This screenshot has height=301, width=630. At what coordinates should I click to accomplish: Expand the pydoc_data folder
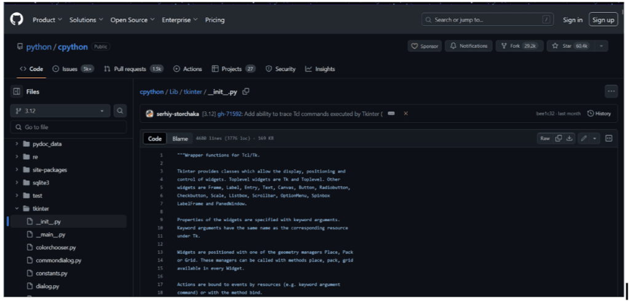(x=17, y=144)
